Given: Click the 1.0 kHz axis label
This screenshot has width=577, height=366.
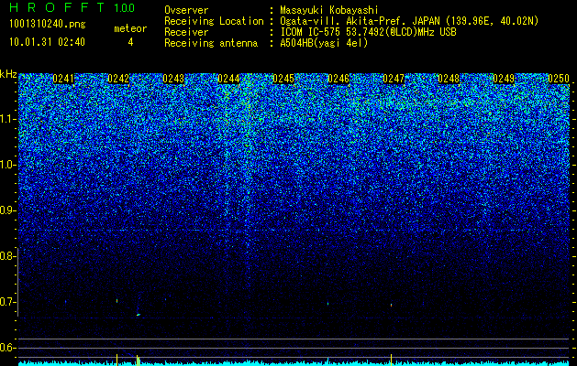Looking at the screenshot, I should pos(8,165).
